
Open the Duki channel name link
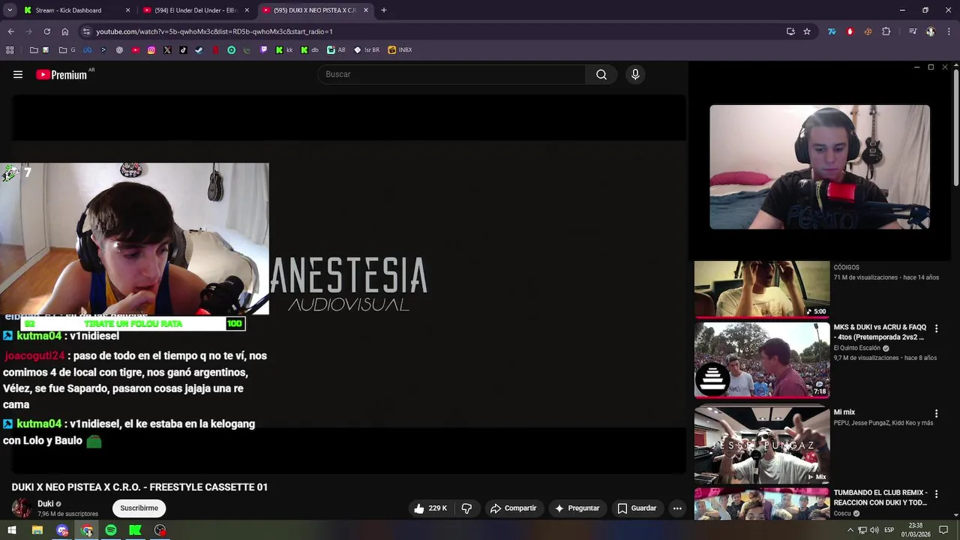(46, 504)
